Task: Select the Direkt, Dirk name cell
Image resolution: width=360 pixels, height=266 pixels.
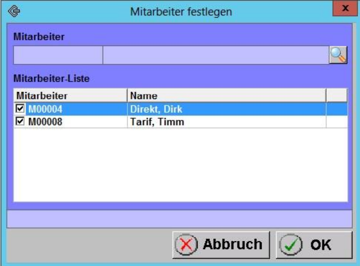Action: coord(156,109)
